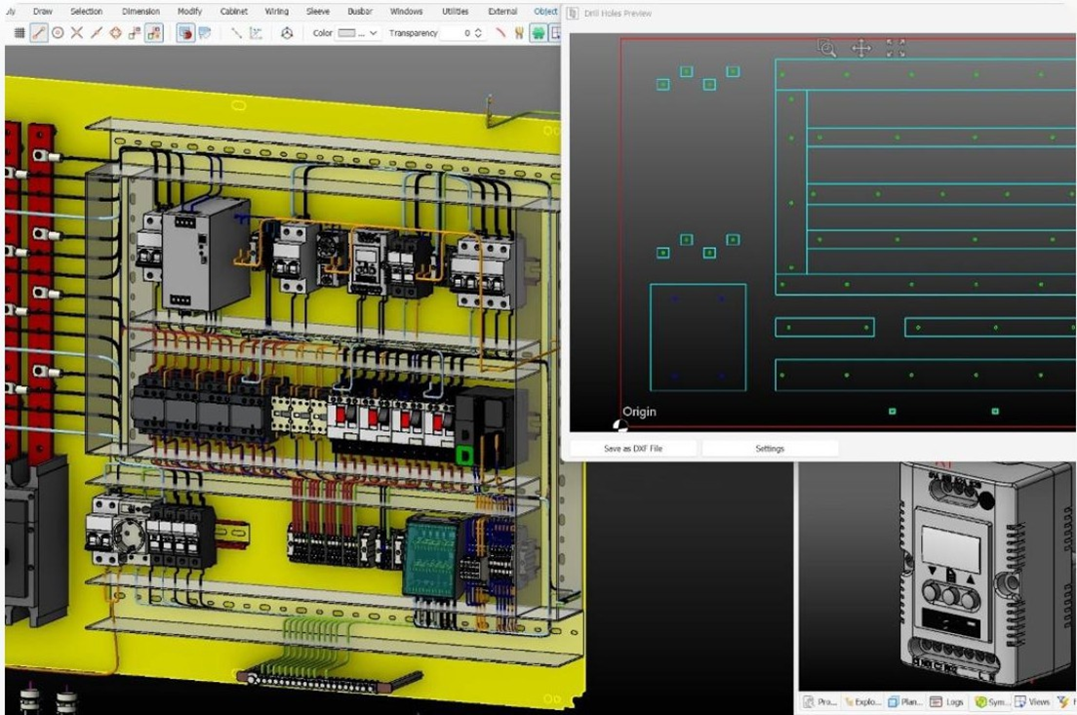This screenshot has width=1077, height=715.
Task: Click the X intersection snap icon
Action: point(77,32)
